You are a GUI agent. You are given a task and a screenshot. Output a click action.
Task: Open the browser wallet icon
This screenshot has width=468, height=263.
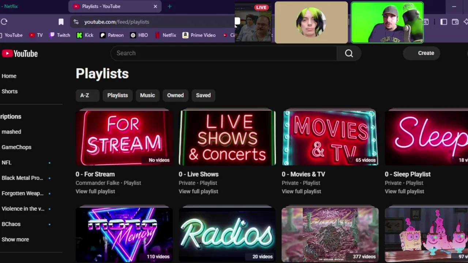pos(455,22)
